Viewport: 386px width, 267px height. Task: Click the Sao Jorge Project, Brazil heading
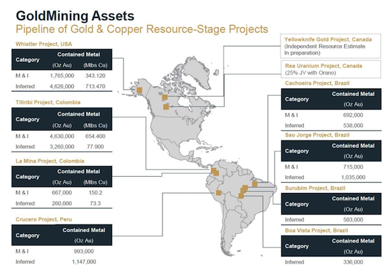click(x=317, y=135)
